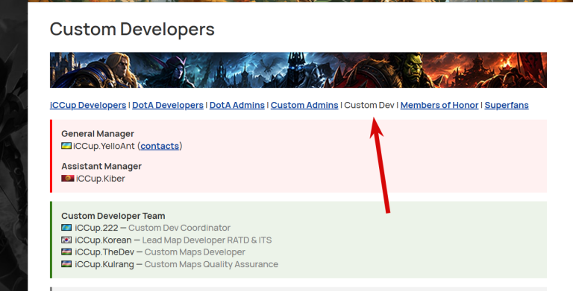The height and width of the screenshot is (291, 573).
Task: Click the Warcraft banner image
Action: 298,70
